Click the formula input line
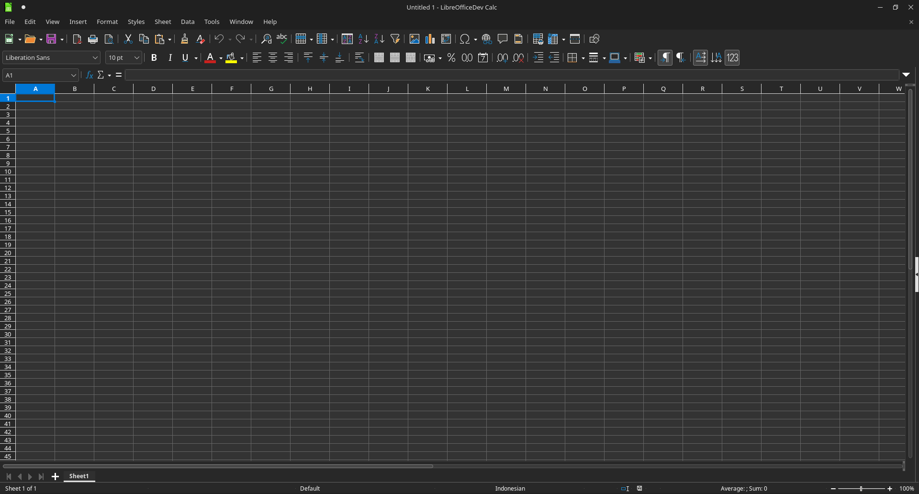The image size is (919, 494). point(512,75)
